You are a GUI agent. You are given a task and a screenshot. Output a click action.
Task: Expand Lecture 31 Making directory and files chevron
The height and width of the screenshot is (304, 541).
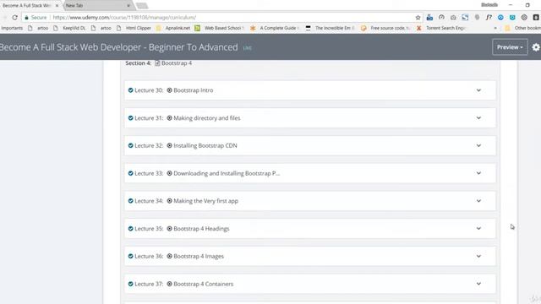[478, 118]
